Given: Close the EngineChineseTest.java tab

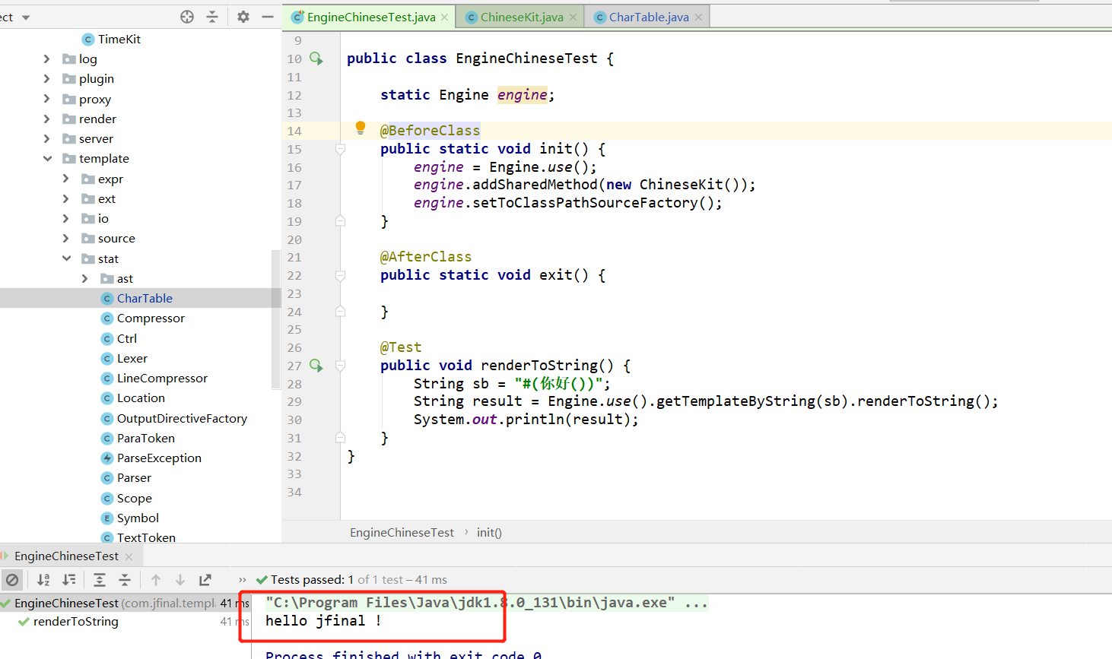Looking at the screenshot, I should [446, 17].
